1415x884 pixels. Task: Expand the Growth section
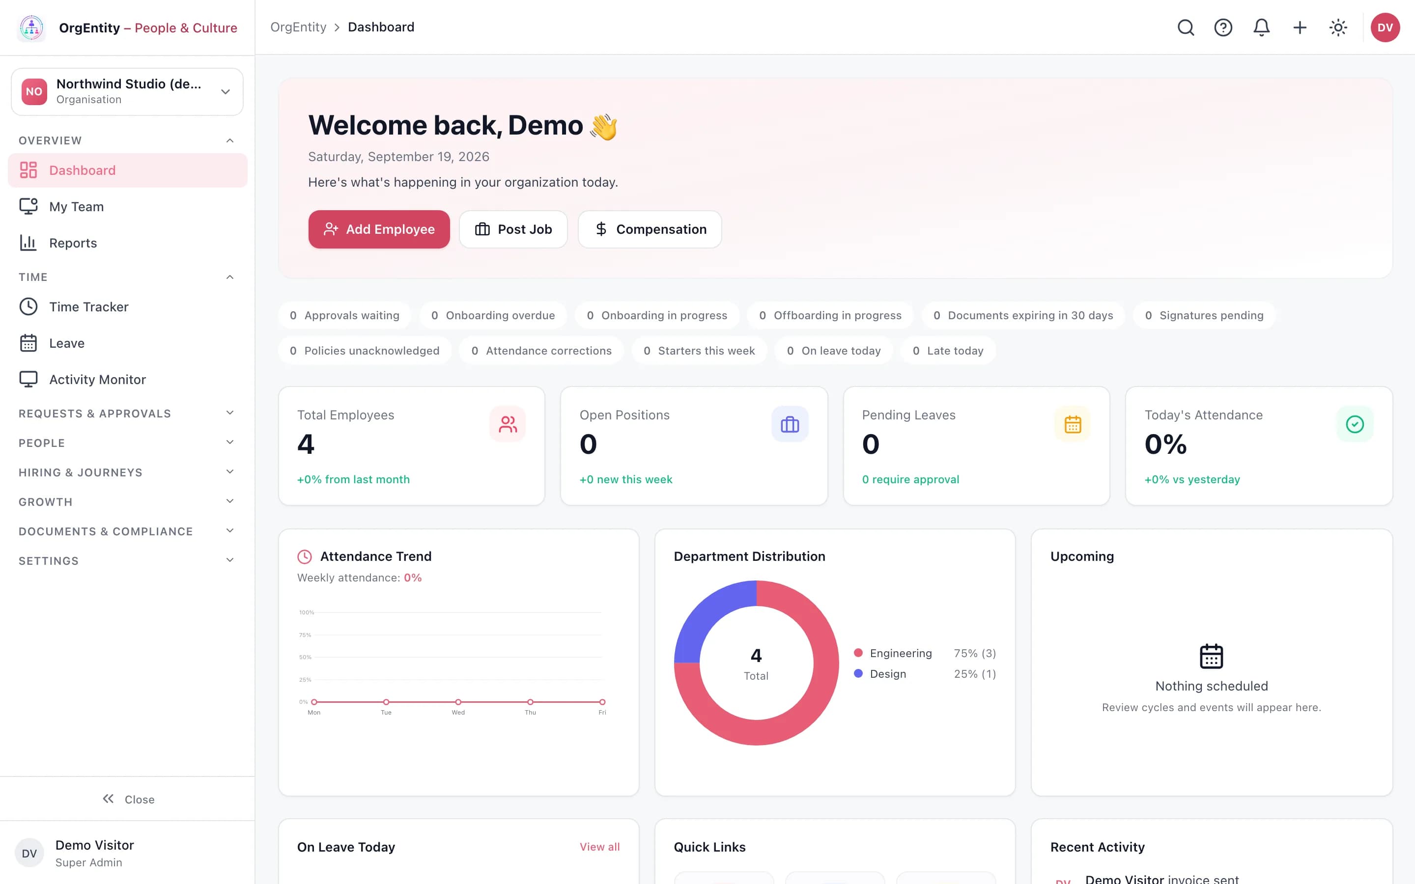[x=127, y=501]
